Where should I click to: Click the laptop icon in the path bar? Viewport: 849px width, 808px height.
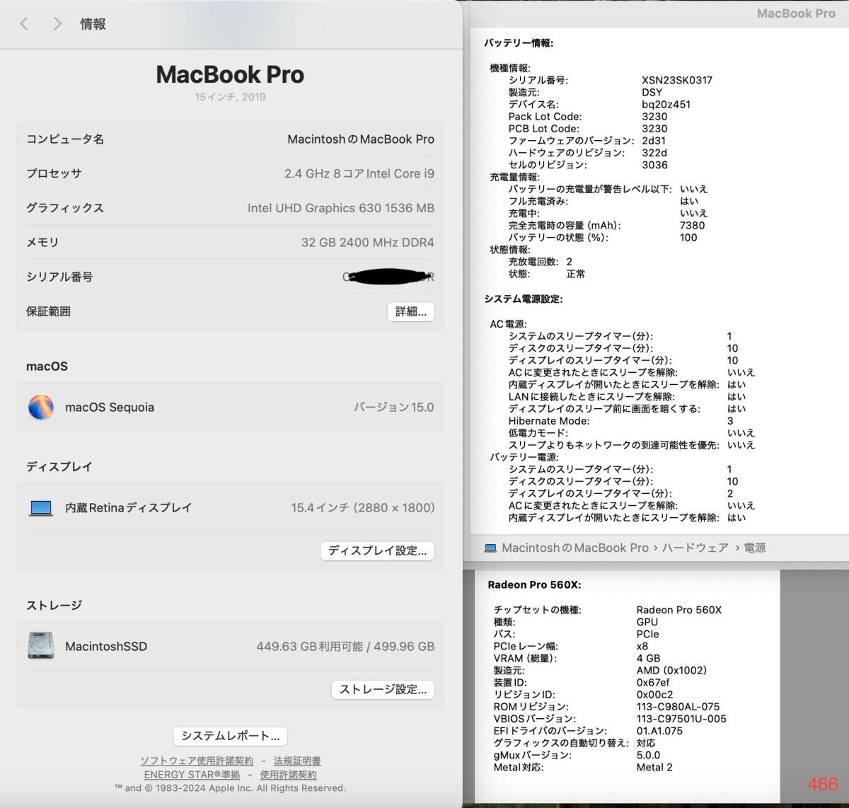click(x=490, y=548)
